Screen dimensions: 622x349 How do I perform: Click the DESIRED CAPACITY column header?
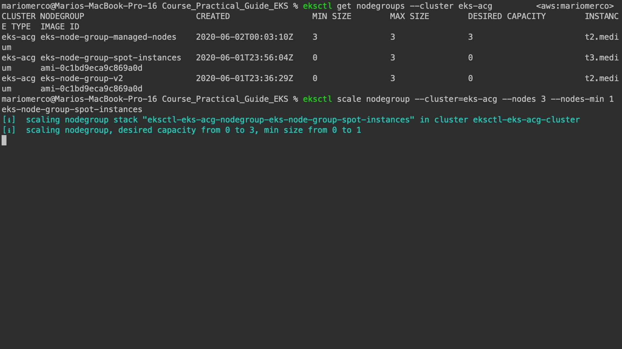[507, 16]
